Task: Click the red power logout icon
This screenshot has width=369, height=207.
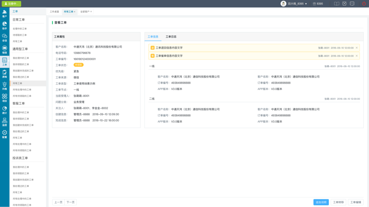Action: (x=364, y=4)
